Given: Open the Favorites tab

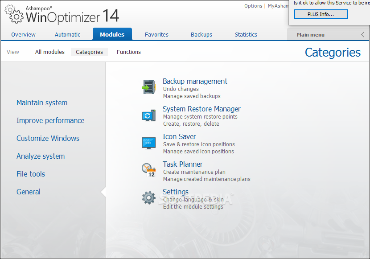Looking at the screenshot, I should click(x=156, y=34).
